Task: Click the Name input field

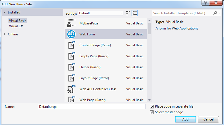Action: coord(92,107)
